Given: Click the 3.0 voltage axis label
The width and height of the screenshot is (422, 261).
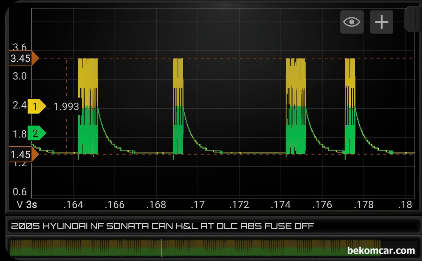Looking at the screenshot, I should 20,76.
